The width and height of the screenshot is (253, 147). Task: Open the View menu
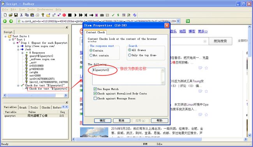pos(22,9)
